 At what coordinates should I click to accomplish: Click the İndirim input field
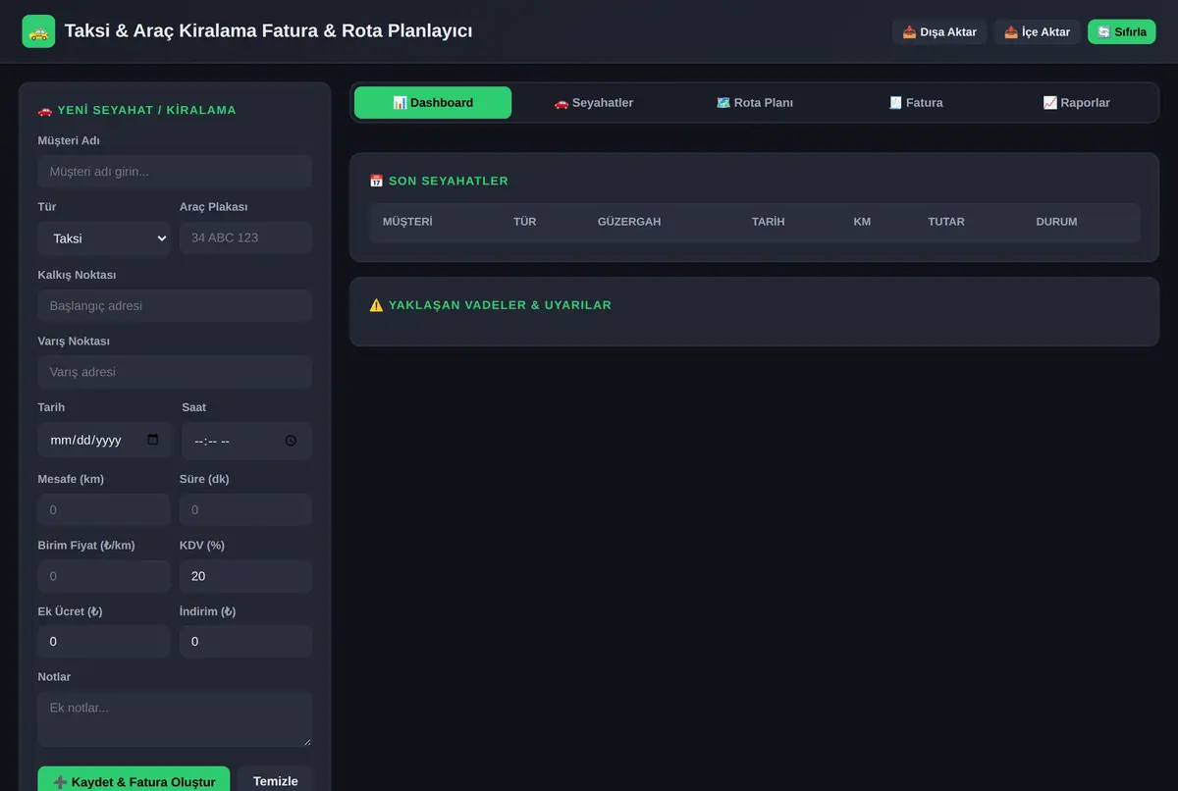[245, 642]
